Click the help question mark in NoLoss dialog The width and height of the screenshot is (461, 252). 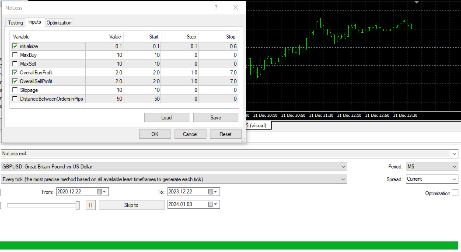pyautogui.click(x=216, y=7)
